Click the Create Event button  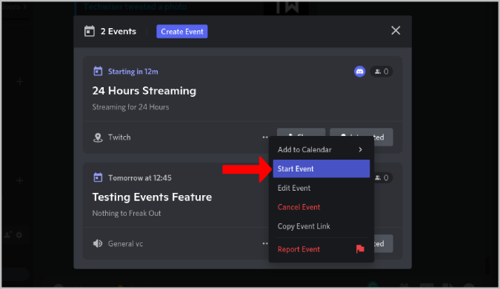[x=181, y=32]
